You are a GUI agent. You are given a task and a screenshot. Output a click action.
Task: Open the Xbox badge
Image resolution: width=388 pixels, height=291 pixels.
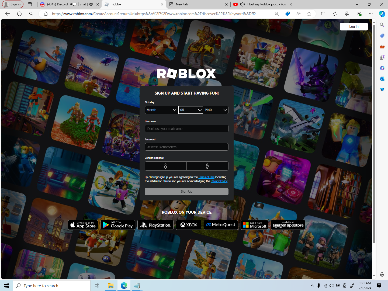click(189, 225)
